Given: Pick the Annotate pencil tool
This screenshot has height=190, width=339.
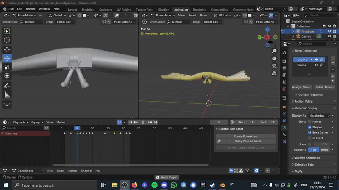Looking at the screenshot, I should tap(7, 86).
